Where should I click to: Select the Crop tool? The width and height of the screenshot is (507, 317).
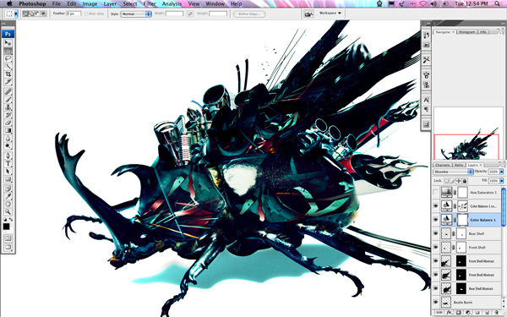8,74
